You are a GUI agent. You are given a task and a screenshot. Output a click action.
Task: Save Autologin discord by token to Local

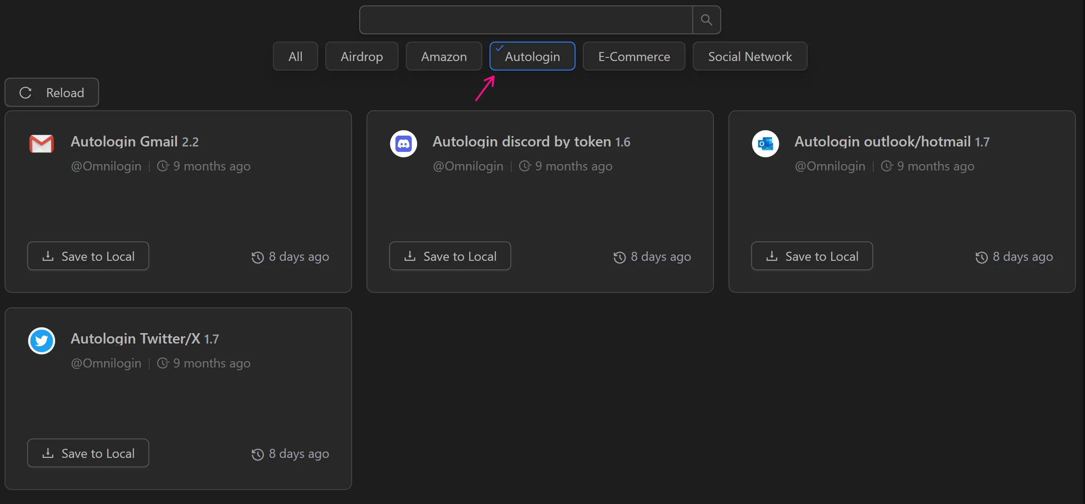click(x=450, y=256)
